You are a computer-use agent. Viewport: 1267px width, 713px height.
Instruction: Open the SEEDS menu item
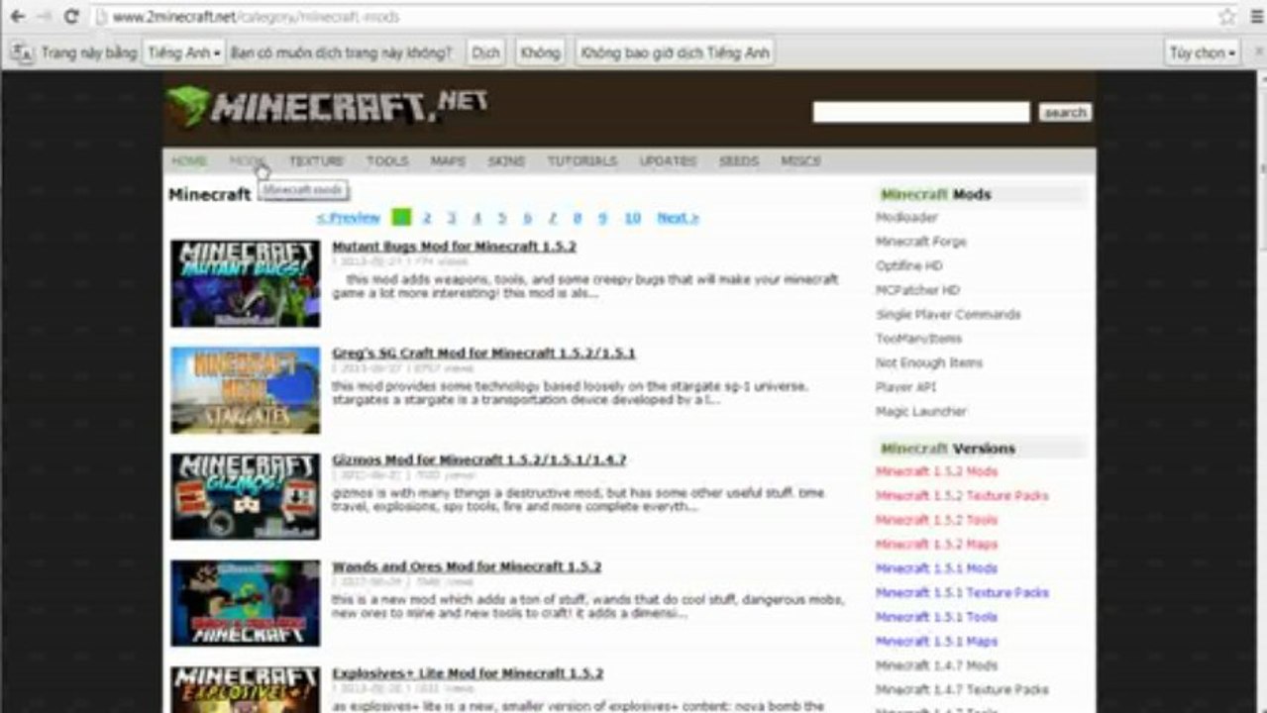(x=739, y=160)
